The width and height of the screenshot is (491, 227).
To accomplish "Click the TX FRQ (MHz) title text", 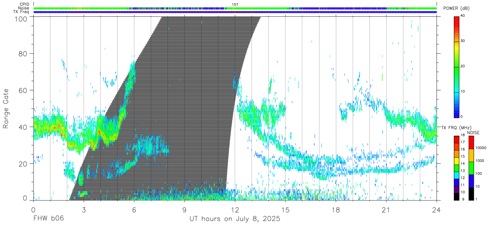I will 457,128.
